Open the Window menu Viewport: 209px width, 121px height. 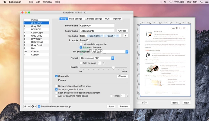[47, 2]
